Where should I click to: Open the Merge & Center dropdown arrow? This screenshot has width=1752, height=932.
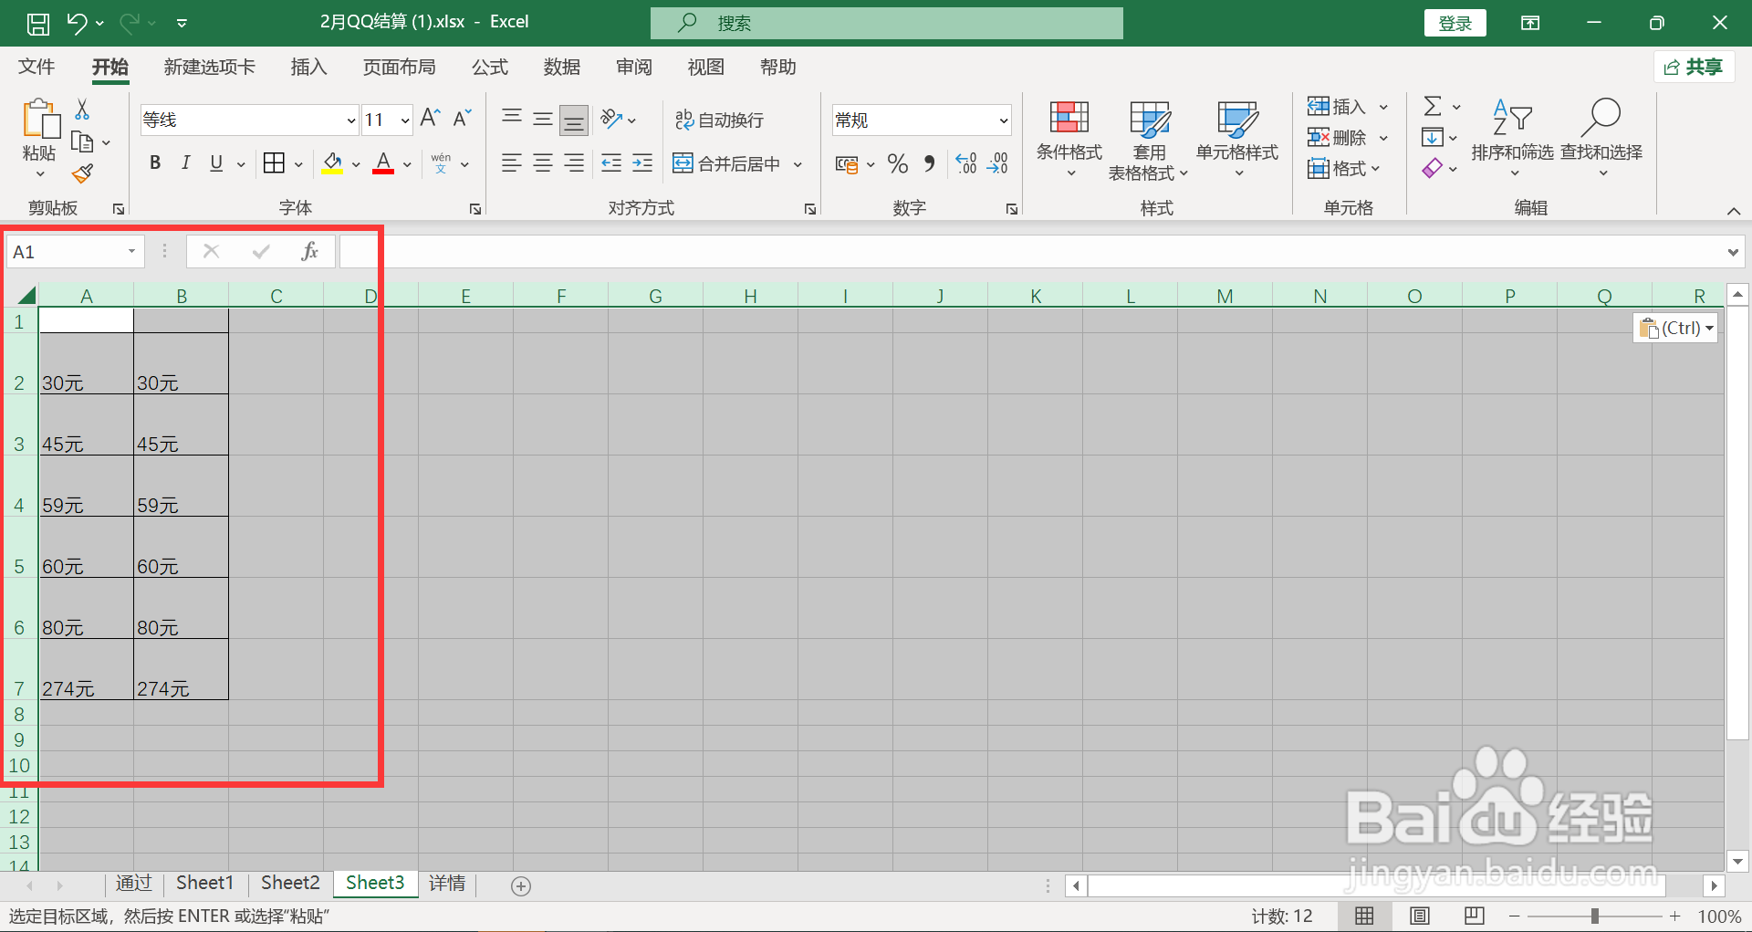[x=798, y=164]
